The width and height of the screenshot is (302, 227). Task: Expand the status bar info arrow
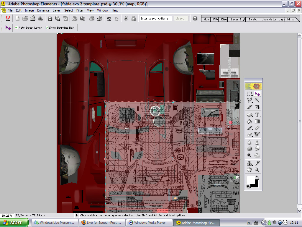[76, 215]
